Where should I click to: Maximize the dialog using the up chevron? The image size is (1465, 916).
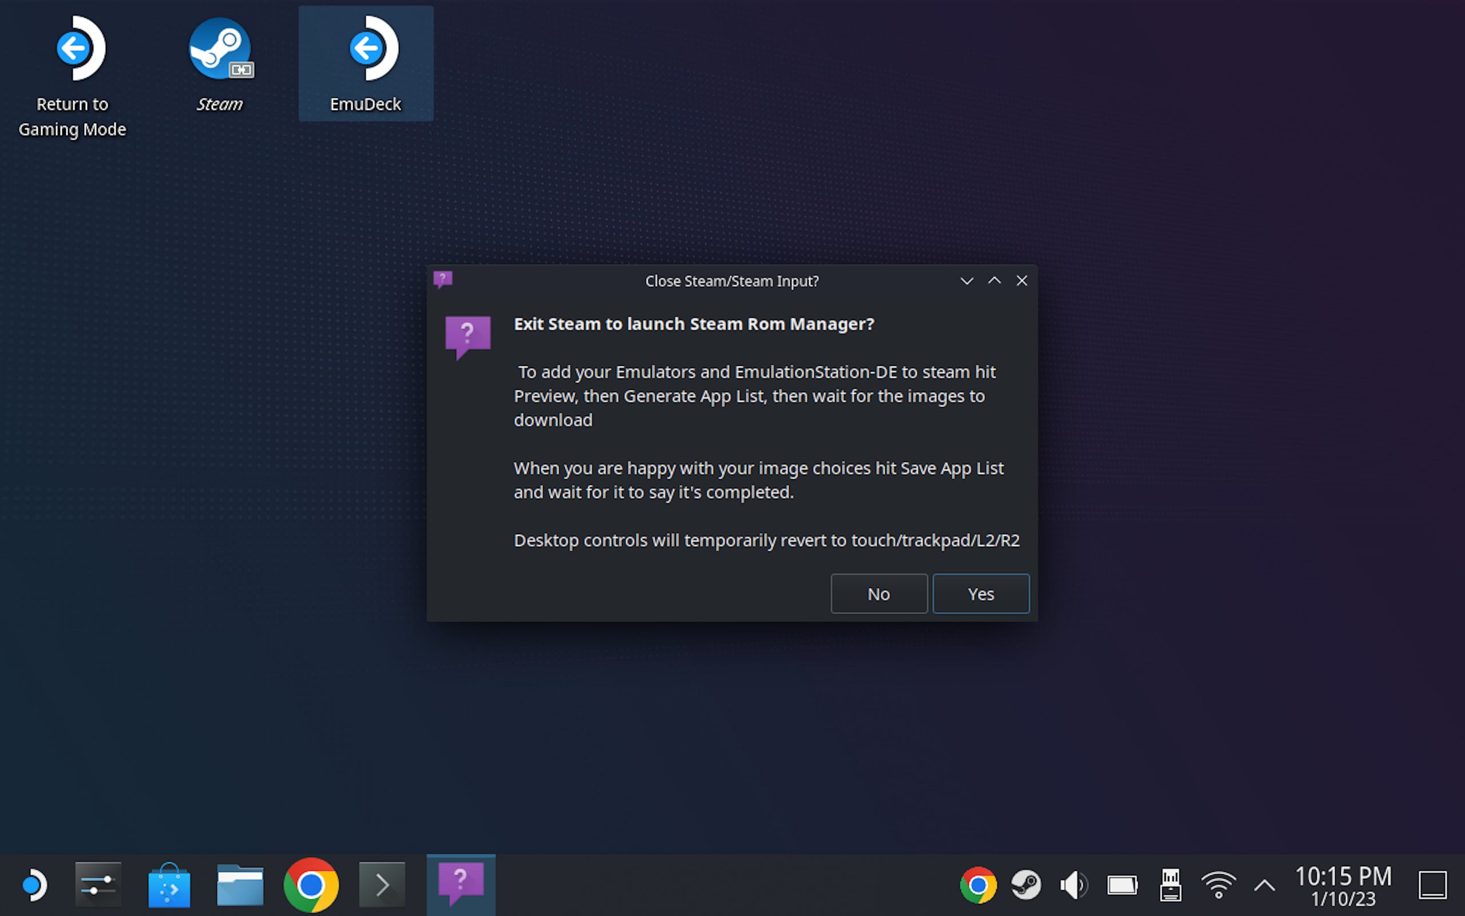994,281
